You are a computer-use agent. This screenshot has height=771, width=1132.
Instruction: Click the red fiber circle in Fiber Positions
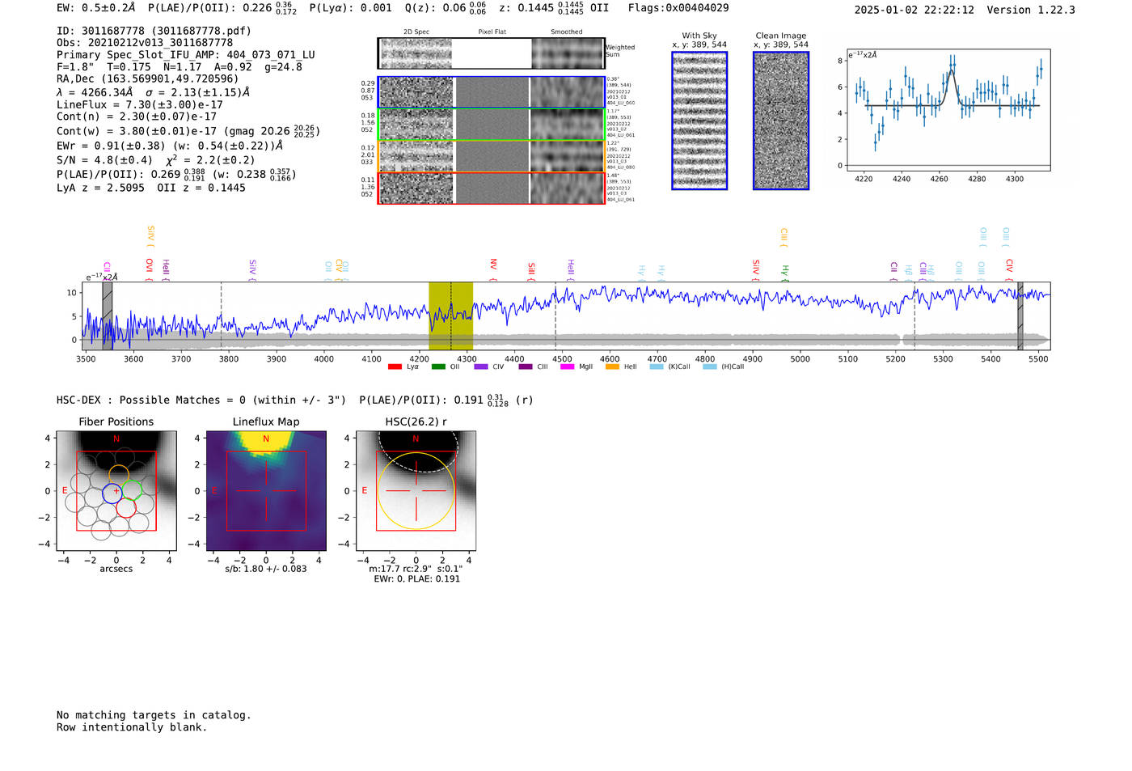click(x=126, y=508)
